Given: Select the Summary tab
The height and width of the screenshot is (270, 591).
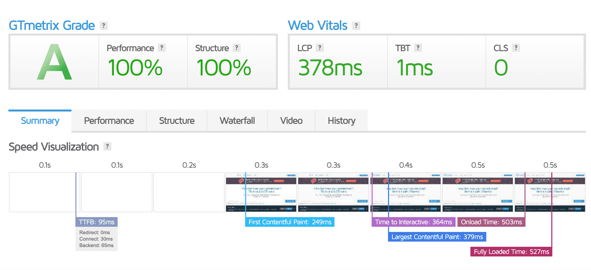Looking at the screenshot, I should point(40,121).
